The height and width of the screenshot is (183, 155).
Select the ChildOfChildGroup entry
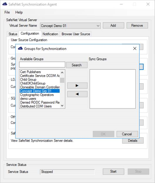click(x=40, y=83)
